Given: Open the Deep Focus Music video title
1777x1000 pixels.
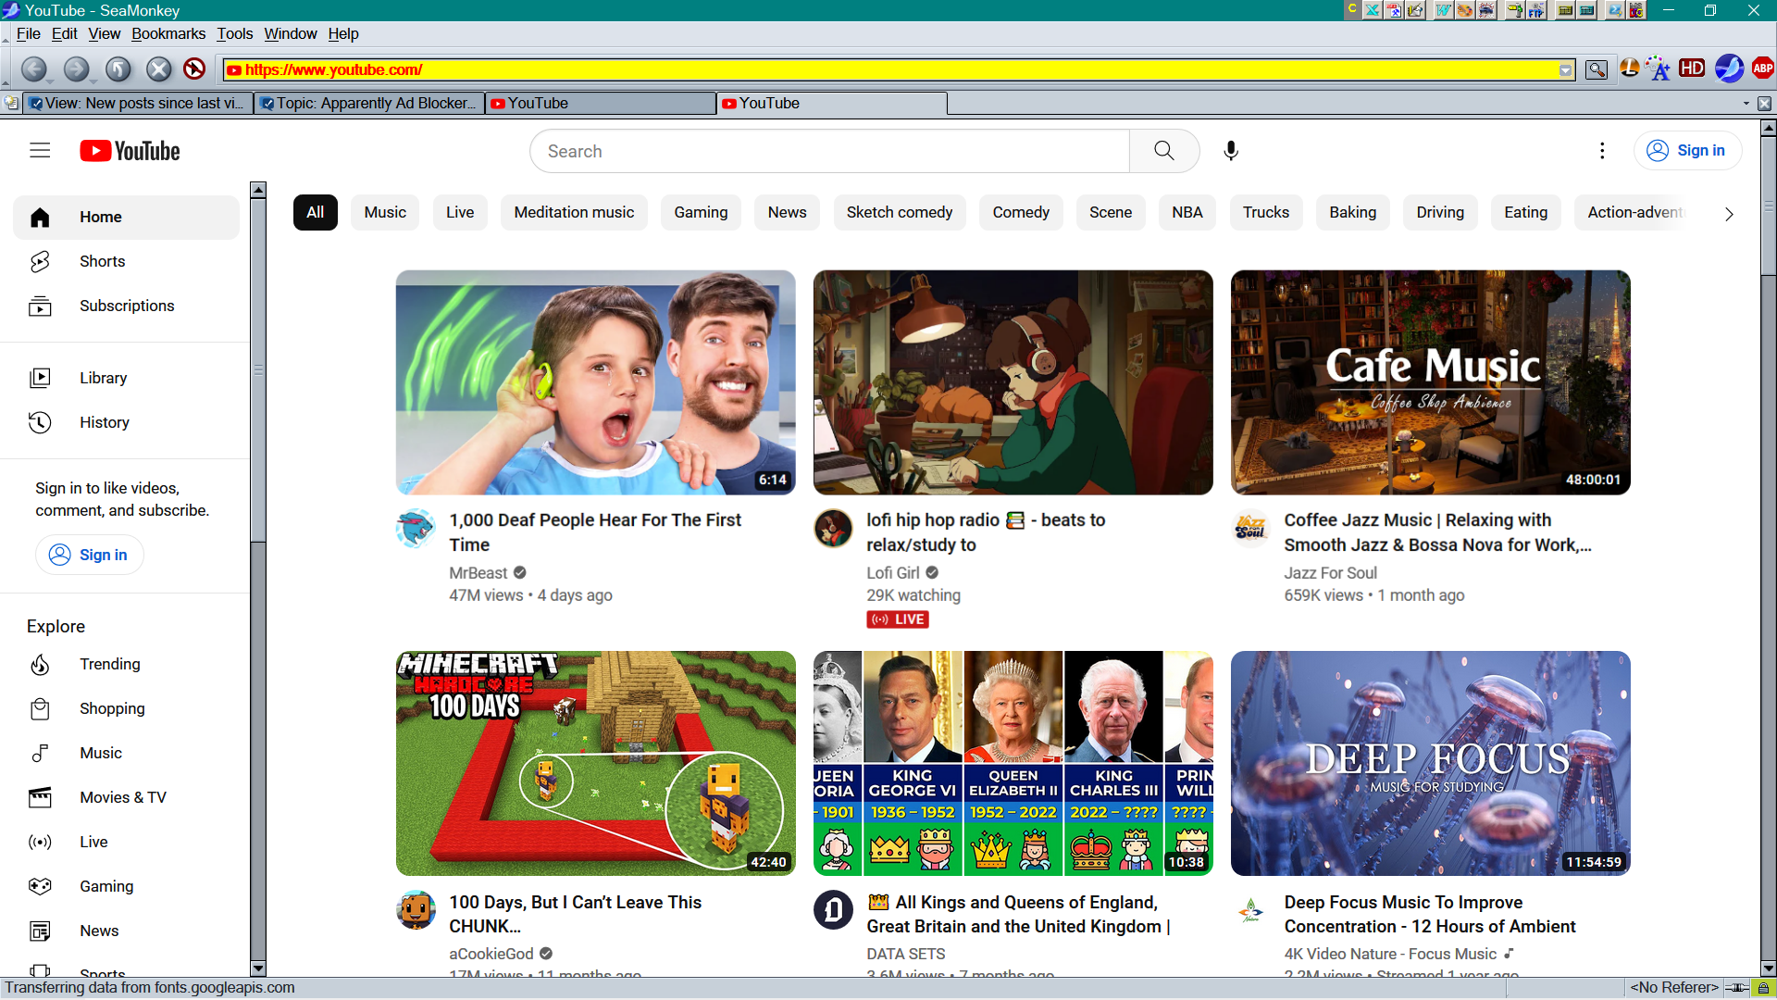Looking at the screenshot, I should tap(1430, 914).
